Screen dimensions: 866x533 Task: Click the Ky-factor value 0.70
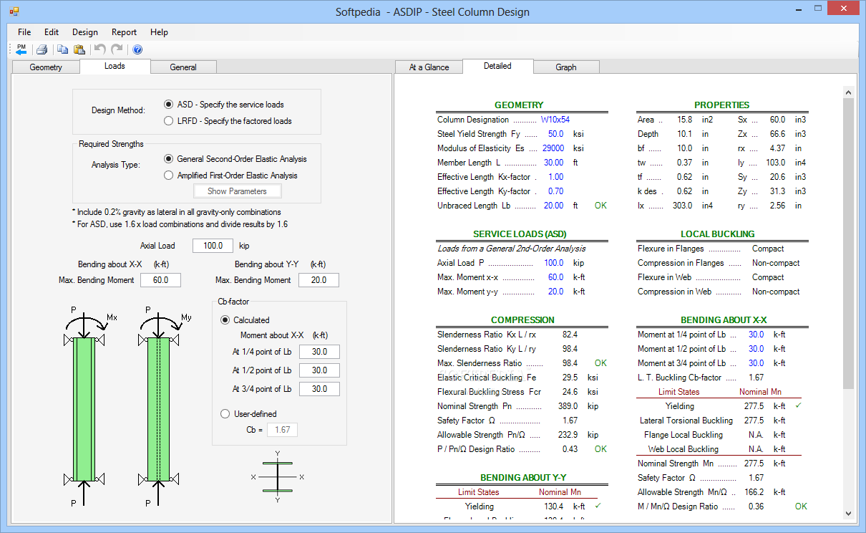(x=555, y=191)
